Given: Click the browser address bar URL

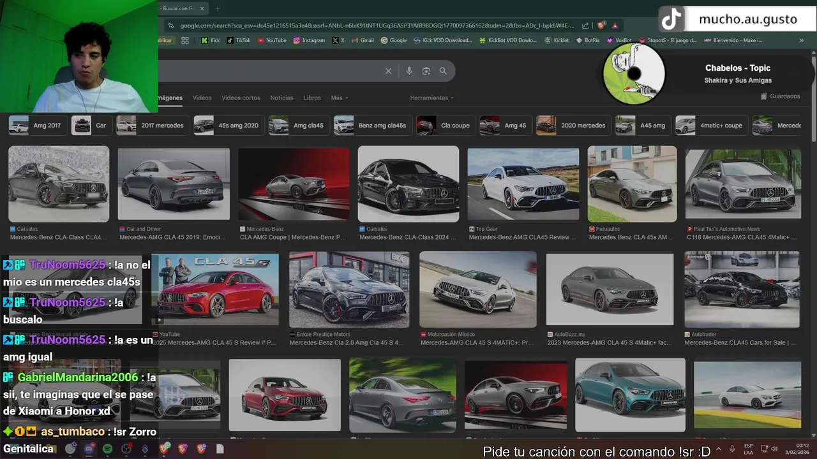Looking at the screenshot, I should coord(377,25).
